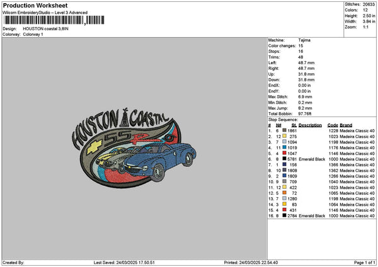Click the Houston Coastal embroidery design preview
Screen dimensions: 378x267
(x=134, y=148)
